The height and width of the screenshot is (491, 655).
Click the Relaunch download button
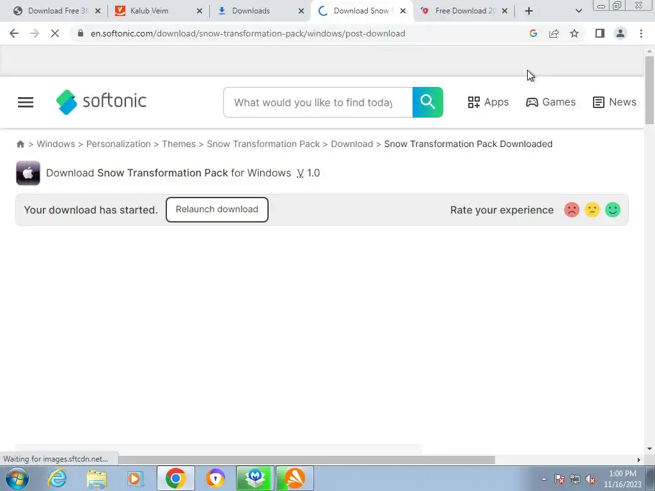point(217,210)
